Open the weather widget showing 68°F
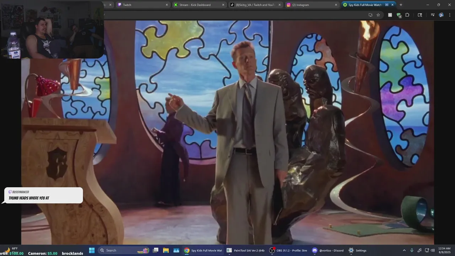This screenshot has width=455, height=256. click(x=12, y=250)
